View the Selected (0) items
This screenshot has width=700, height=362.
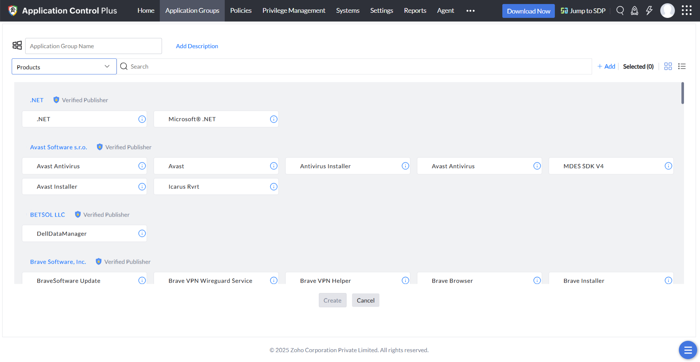pos(638,66)
